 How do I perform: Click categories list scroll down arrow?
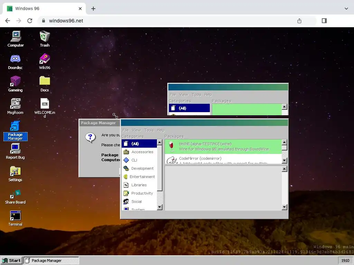point(160,207)
